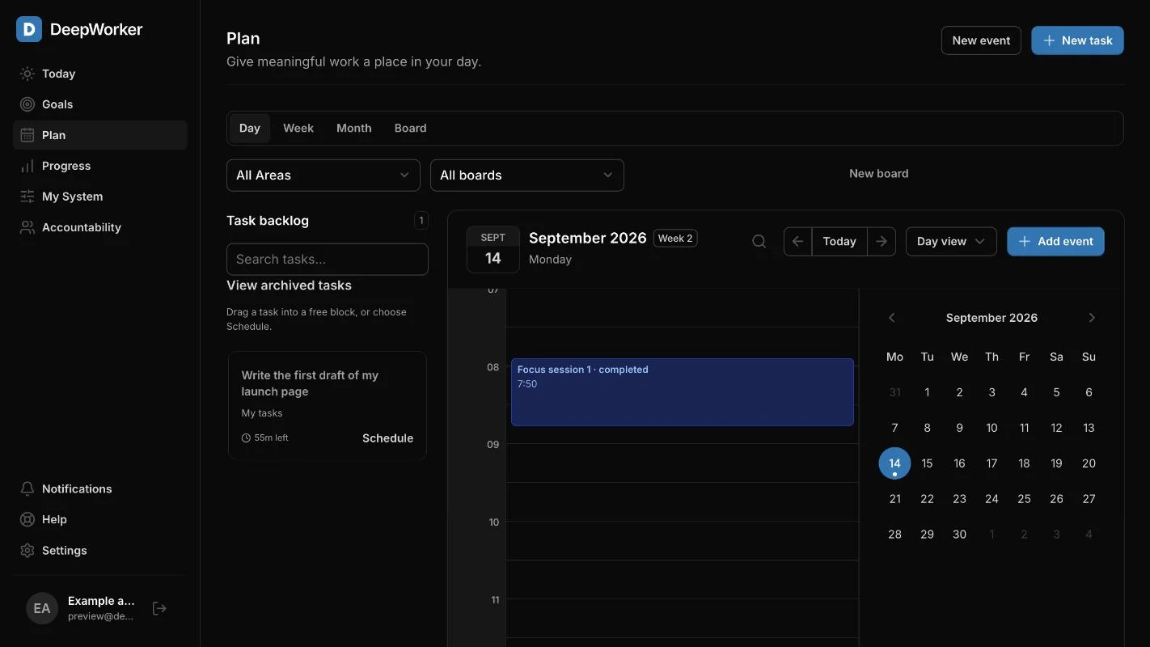Open Progress in the sidebar
The image size is (1150, 647).
click(x=100, y=166)
